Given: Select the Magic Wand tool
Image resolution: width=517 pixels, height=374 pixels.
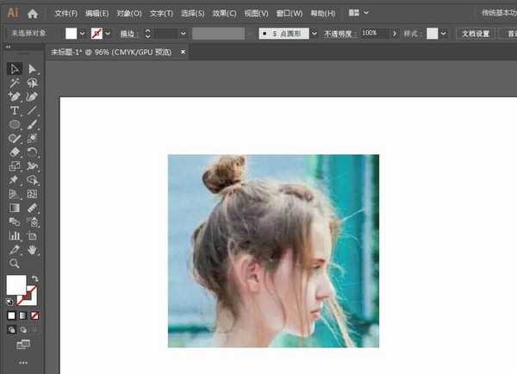Looking at the screenshot, I should [15, 83].
